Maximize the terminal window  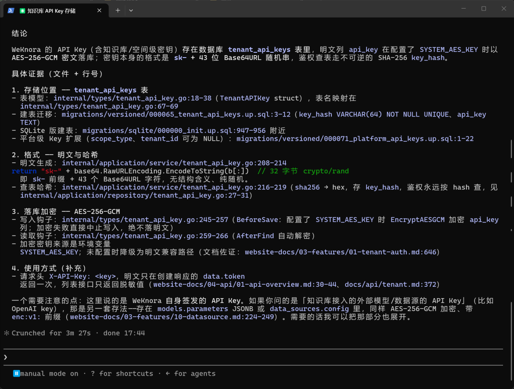coord(484,9)
